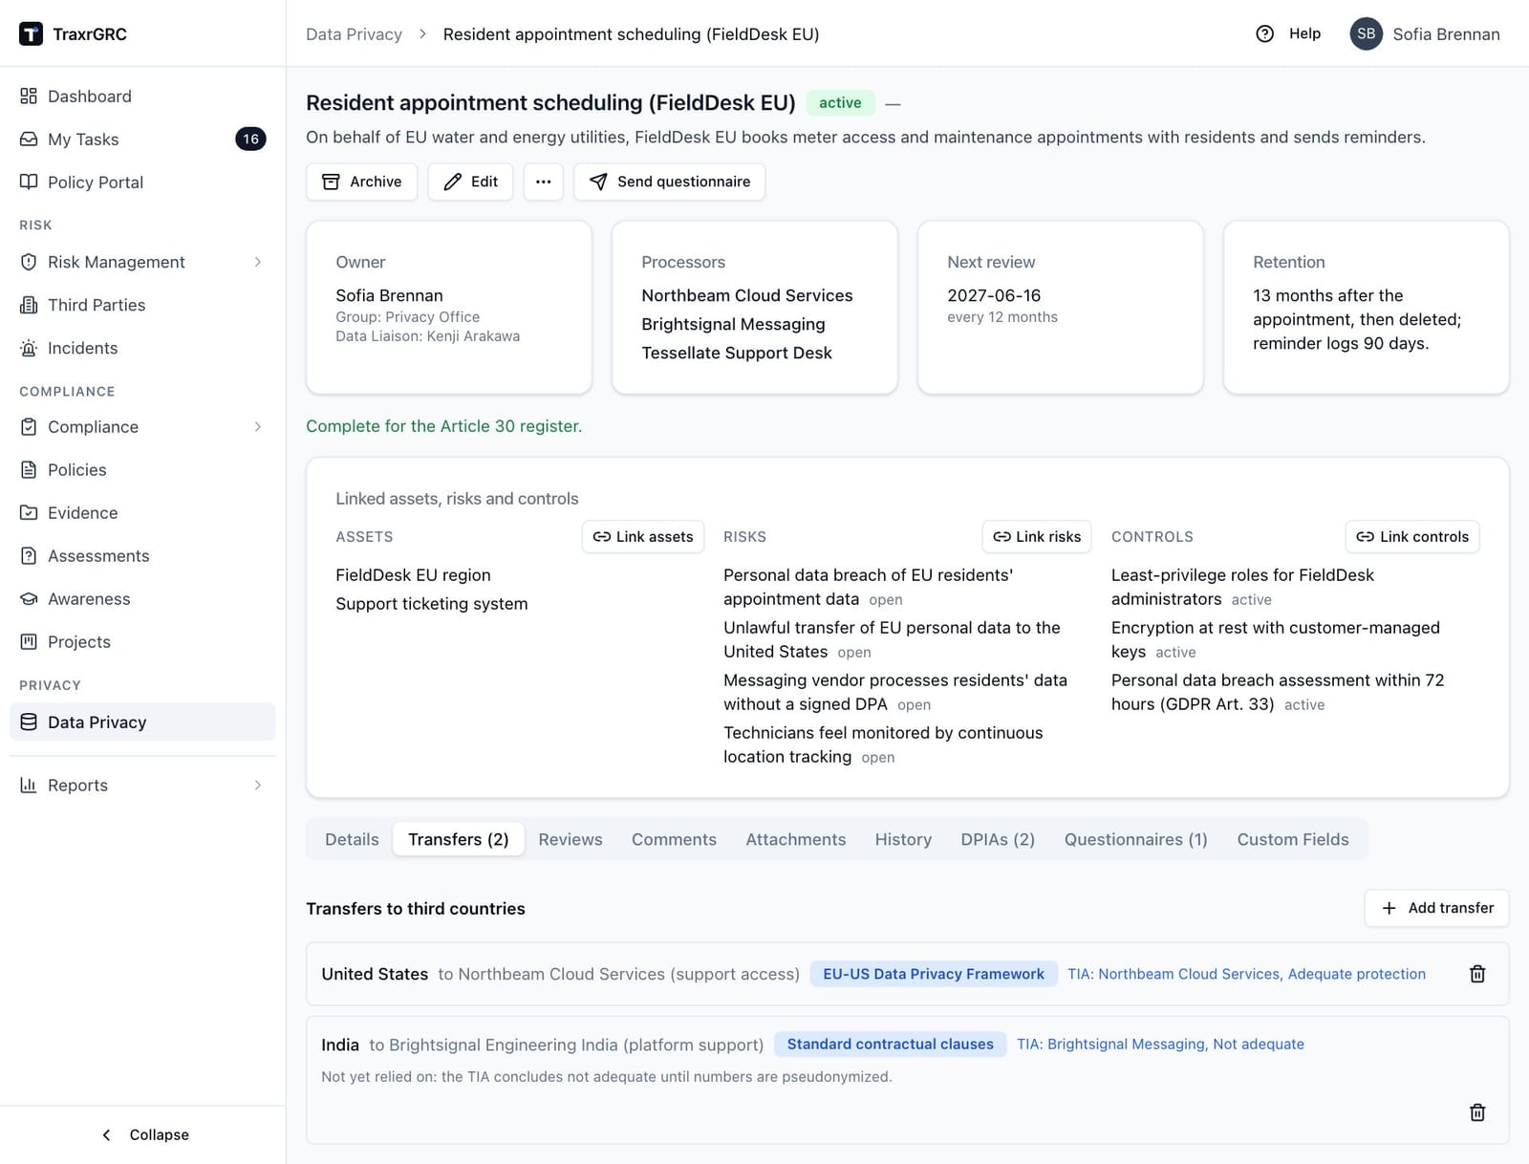
Task: Click the EU-US Data Privacy Framework badge
Action: (934, 974)
